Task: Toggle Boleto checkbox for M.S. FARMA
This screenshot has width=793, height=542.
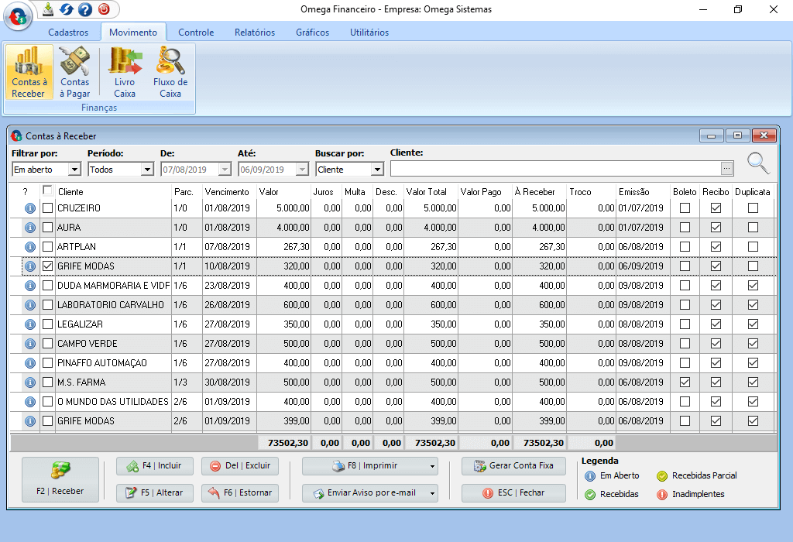Action: (x=685, y=382)
